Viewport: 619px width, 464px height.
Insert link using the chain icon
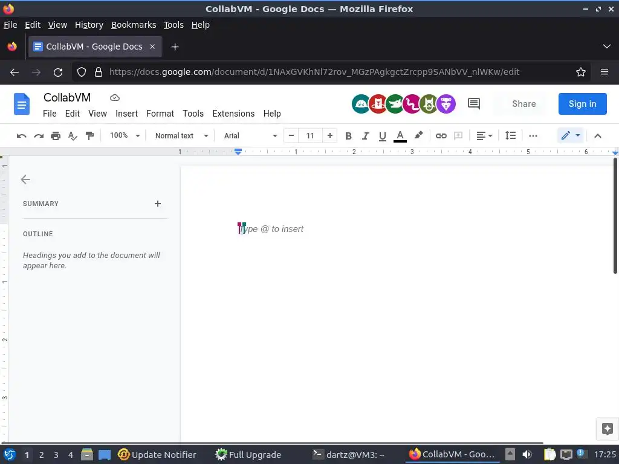[x=441, y=136]
